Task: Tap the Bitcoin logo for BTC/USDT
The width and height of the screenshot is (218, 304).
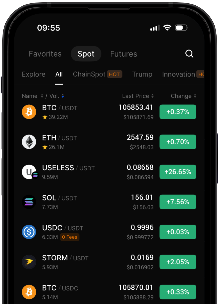Action: [29, 112]
